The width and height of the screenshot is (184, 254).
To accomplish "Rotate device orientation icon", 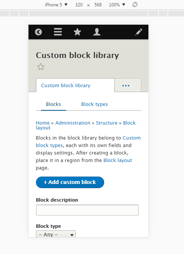I will pos(135,4).
